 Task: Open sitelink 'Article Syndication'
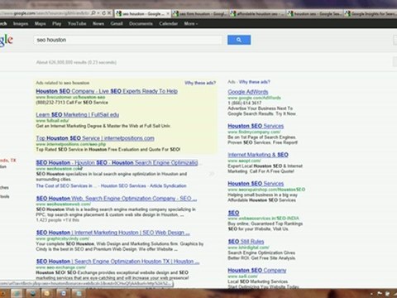168,185
